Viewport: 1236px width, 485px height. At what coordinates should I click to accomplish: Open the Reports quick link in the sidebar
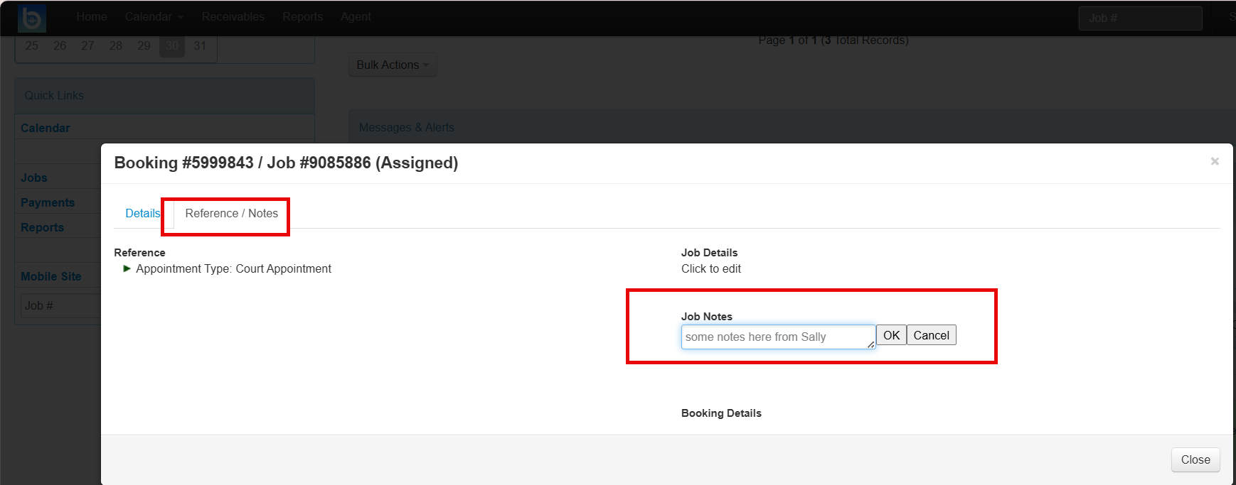click(x=43, y=227)
